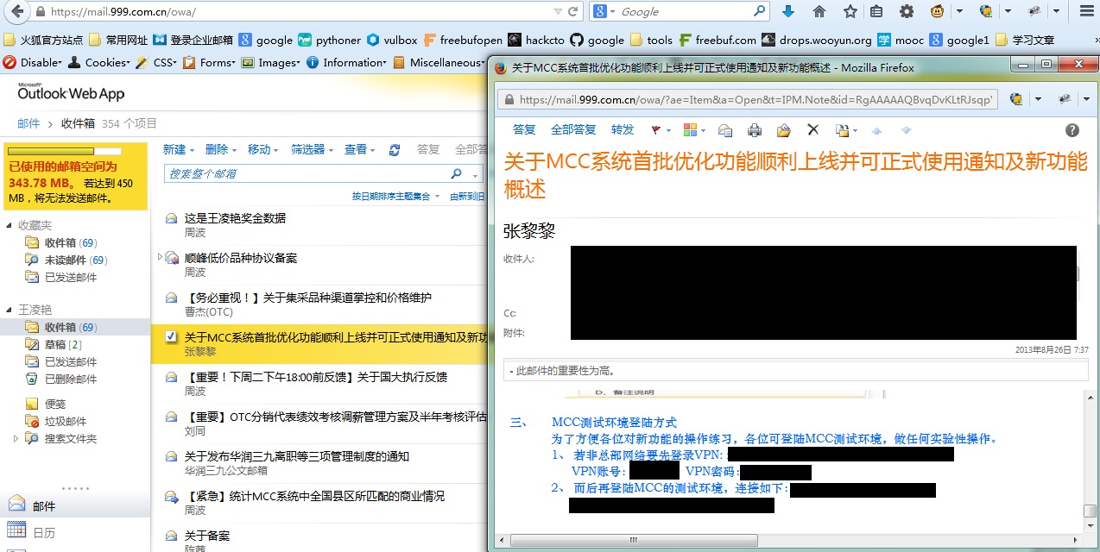
Task: Click the flag icon in message window
Action: [x=655, y=130]
